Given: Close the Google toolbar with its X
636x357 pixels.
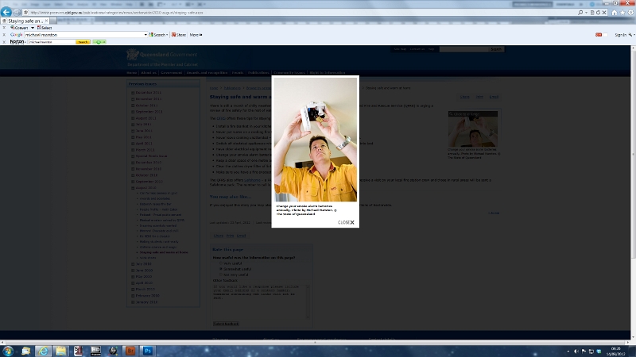Looking at the screenshot, I should (x=4, y=35).
